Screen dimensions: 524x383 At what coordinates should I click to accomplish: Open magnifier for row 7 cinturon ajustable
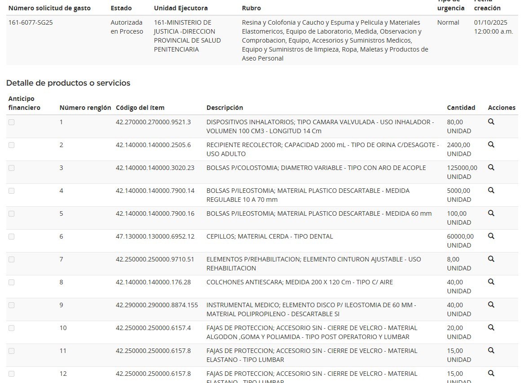[x=491, y=259]
